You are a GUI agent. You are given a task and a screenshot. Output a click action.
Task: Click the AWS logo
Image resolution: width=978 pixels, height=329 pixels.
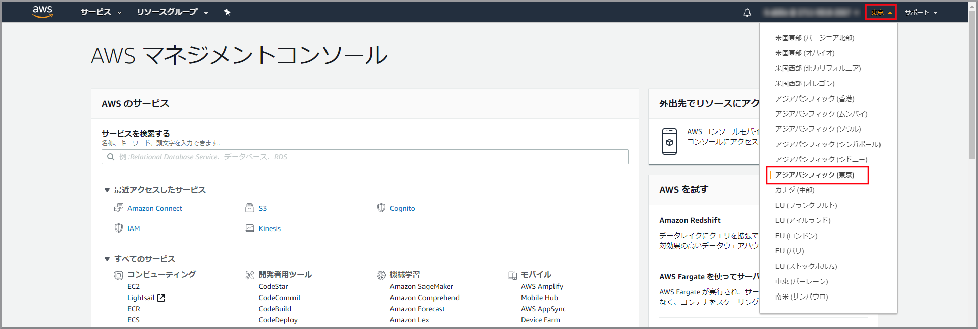click(42, 12)
